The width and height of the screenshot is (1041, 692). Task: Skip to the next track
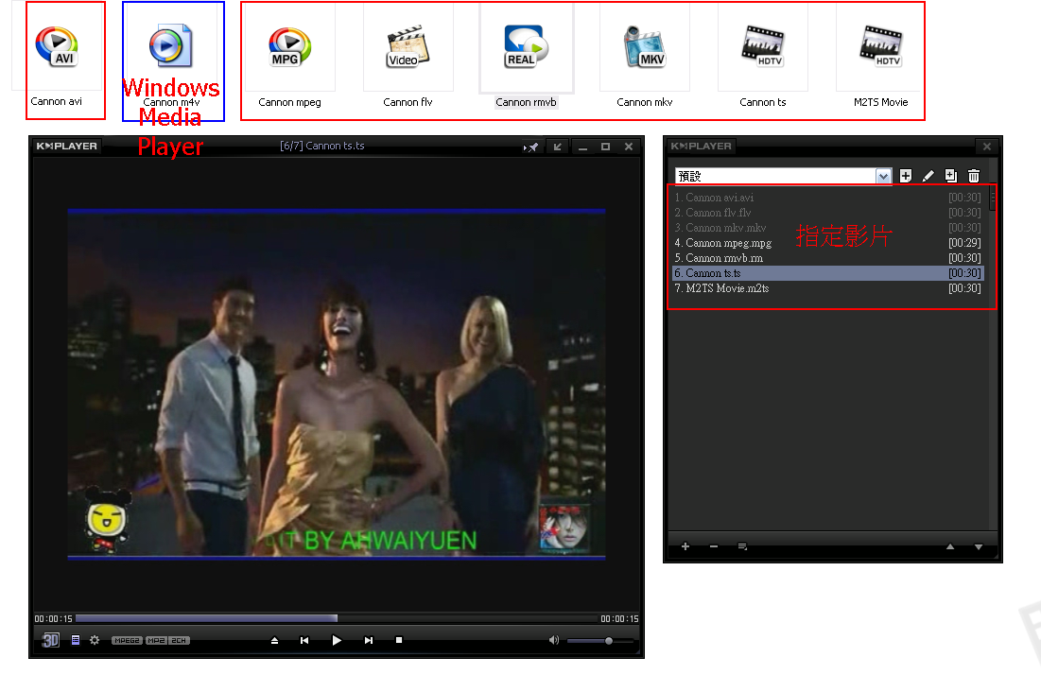point(369,640)
